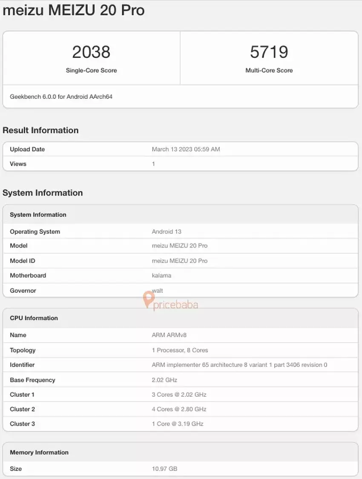Click the Base Frequency value 2.02 GHz
Image resolution: width=362 pixels, height=479 pixels.
(164, 380)
